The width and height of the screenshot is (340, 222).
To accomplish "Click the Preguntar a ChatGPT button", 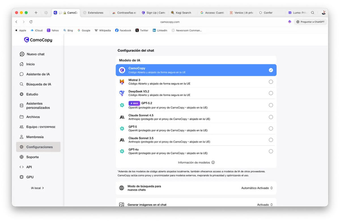I will 310,22.
